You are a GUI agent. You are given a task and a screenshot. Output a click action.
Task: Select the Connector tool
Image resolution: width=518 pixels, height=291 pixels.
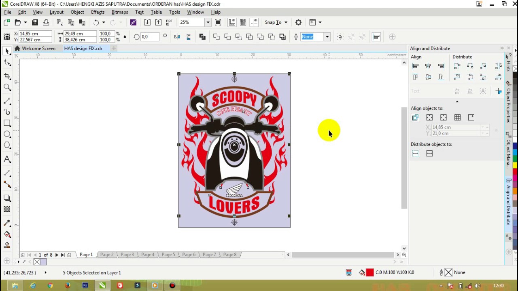coord(7,184)
